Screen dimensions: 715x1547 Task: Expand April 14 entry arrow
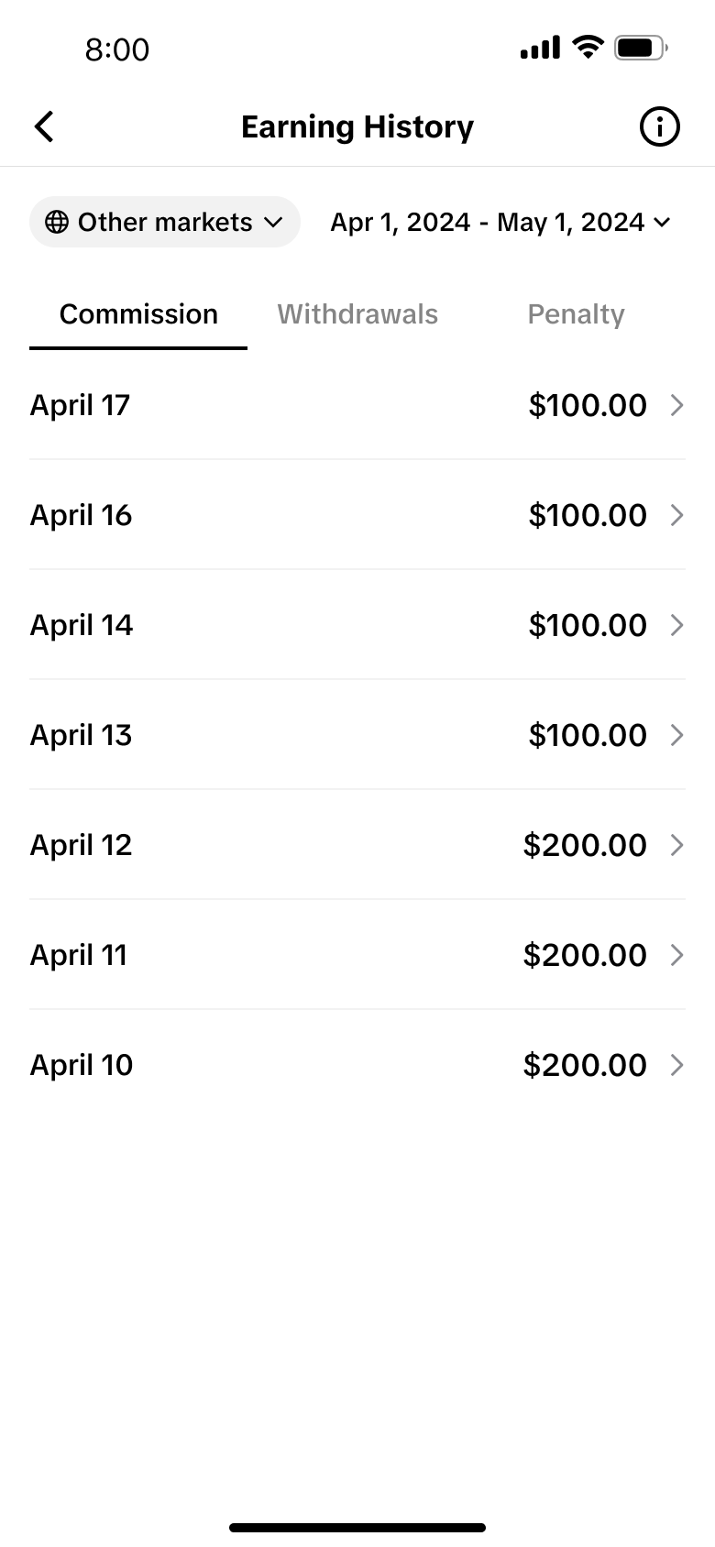(677, 625)
